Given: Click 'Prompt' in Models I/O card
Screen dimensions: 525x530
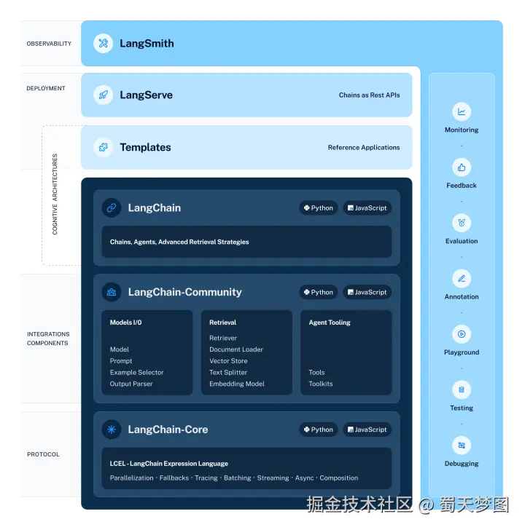Looking at the screenshot, I should (x=121, y=360).
